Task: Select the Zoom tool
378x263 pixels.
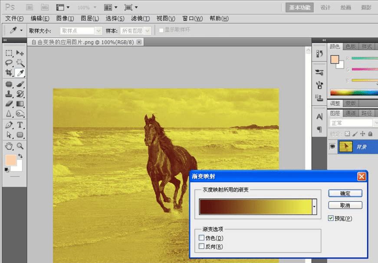Action: (x=20, y=146)
